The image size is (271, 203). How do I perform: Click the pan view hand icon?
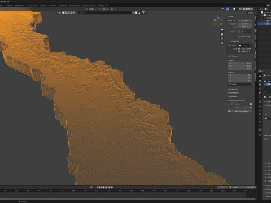pos(222,34)
